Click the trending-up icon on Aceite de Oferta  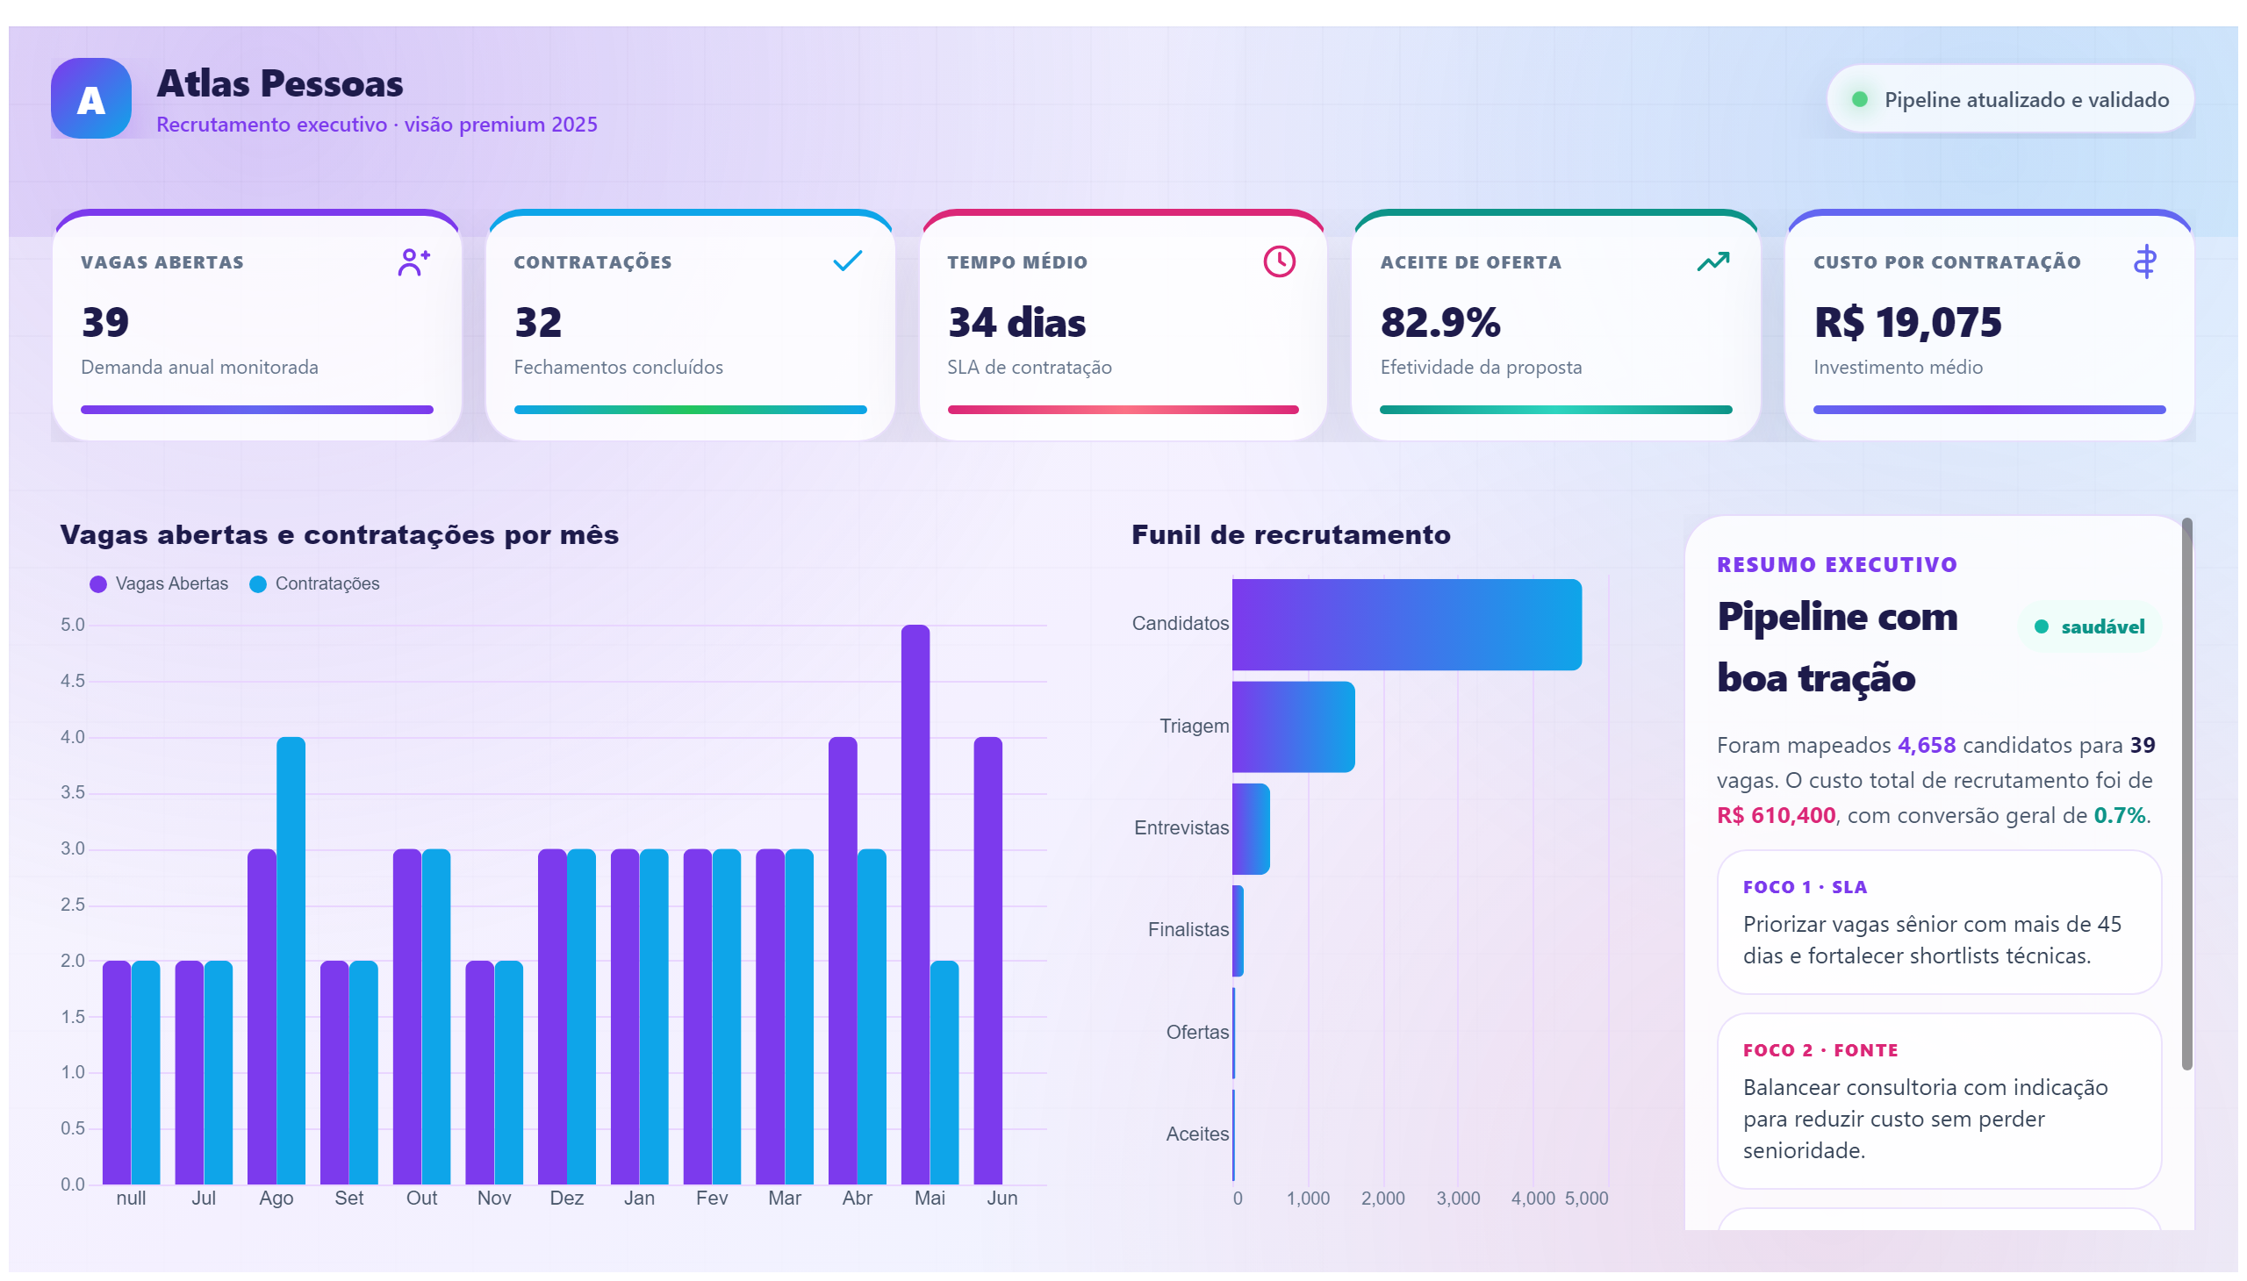click(1712, 261)
